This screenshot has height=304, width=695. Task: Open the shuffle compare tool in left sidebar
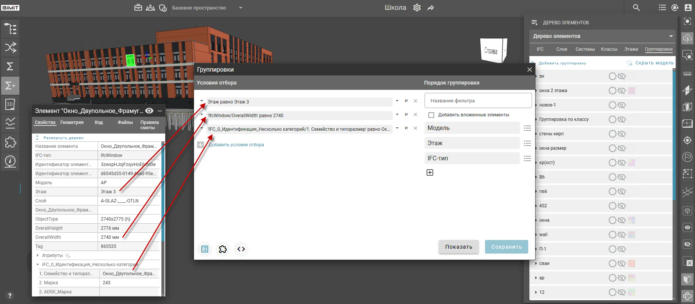(10, 47)
